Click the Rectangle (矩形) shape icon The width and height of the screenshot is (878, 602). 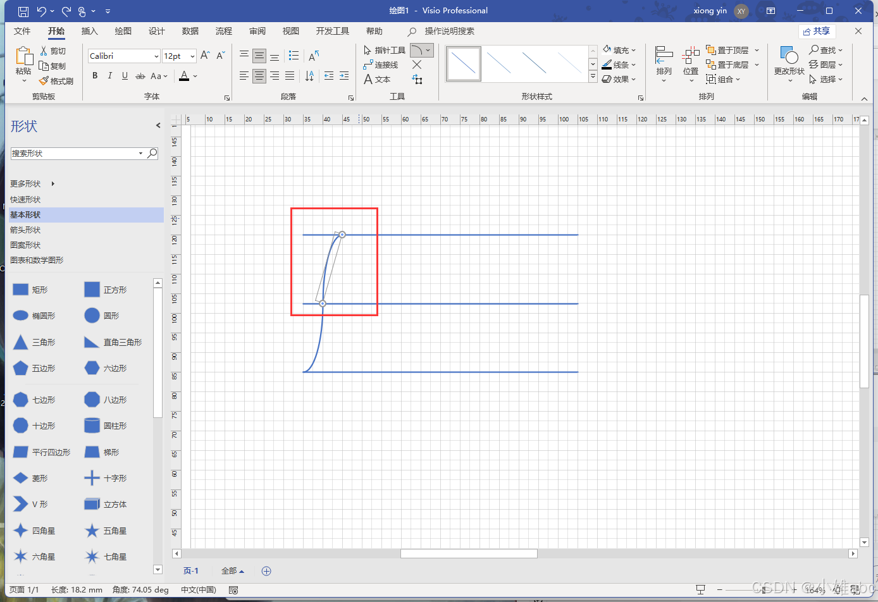21,290
